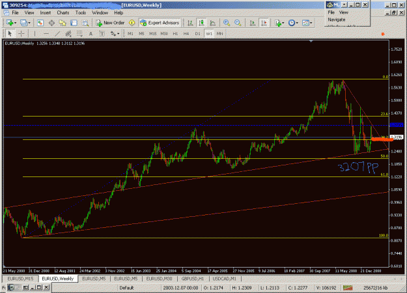Click the connection bars icon in status bar
This screenshot has height=293, width=407.
(348, 288)
